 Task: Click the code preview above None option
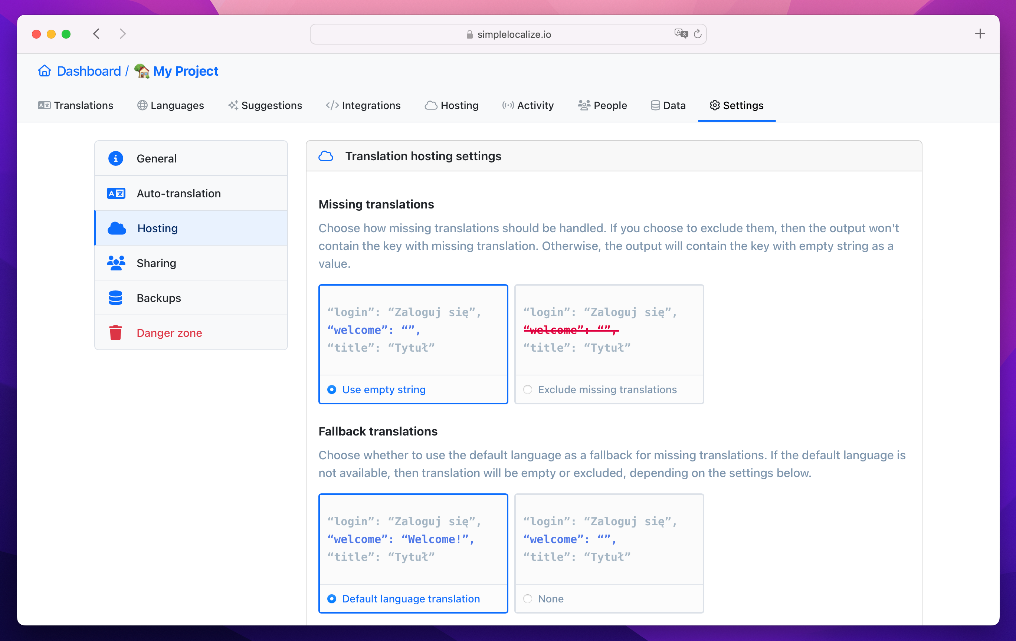click(x=609, y=539)
